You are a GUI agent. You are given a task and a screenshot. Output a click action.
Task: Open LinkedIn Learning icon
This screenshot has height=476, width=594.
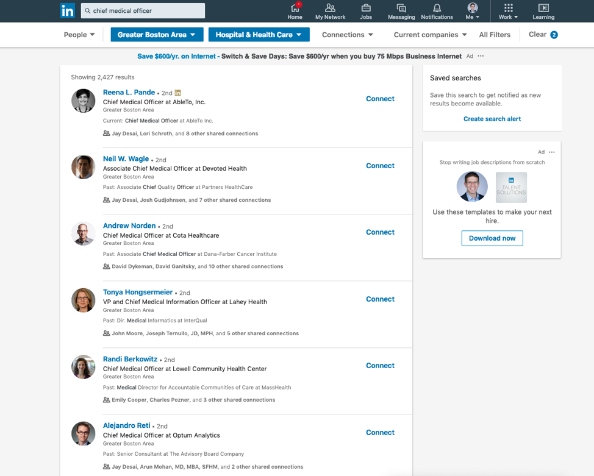tap(543, 11)
